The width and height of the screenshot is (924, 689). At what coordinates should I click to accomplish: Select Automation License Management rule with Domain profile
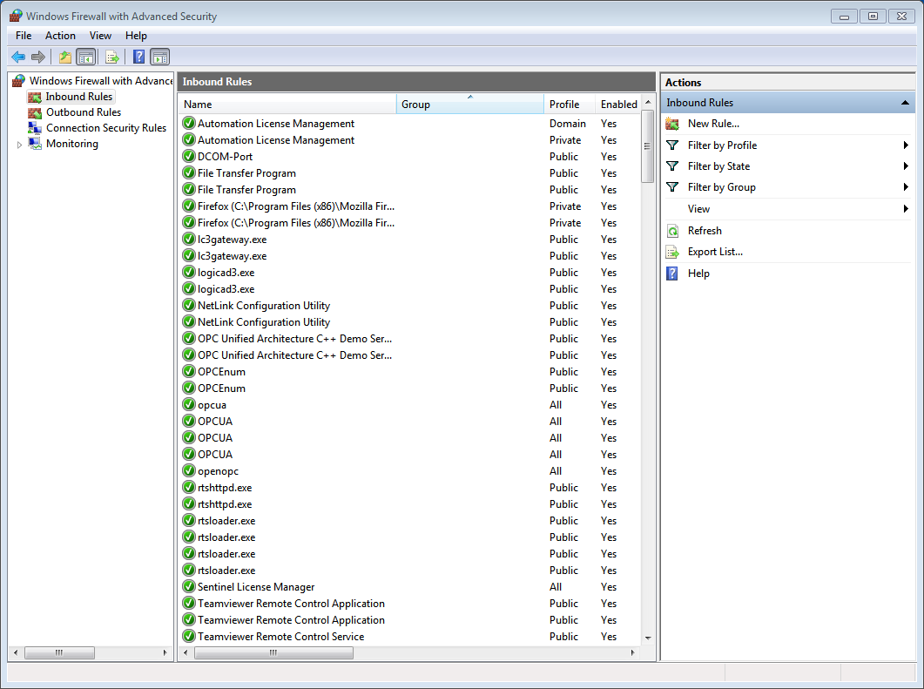[x=409, y=124]
